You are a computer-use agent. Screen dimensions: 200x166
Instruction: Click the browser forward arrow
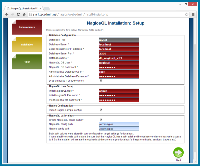click(12, 15)
